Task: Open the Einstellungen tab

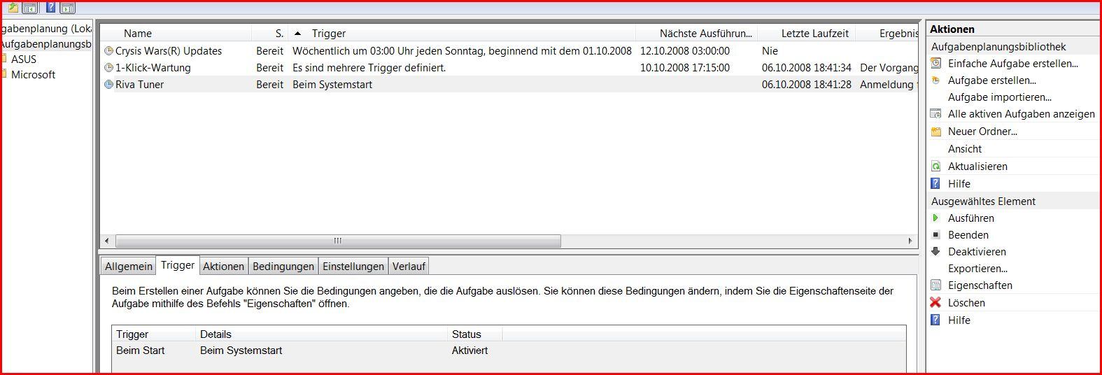Action: click(x=353, y=266)
